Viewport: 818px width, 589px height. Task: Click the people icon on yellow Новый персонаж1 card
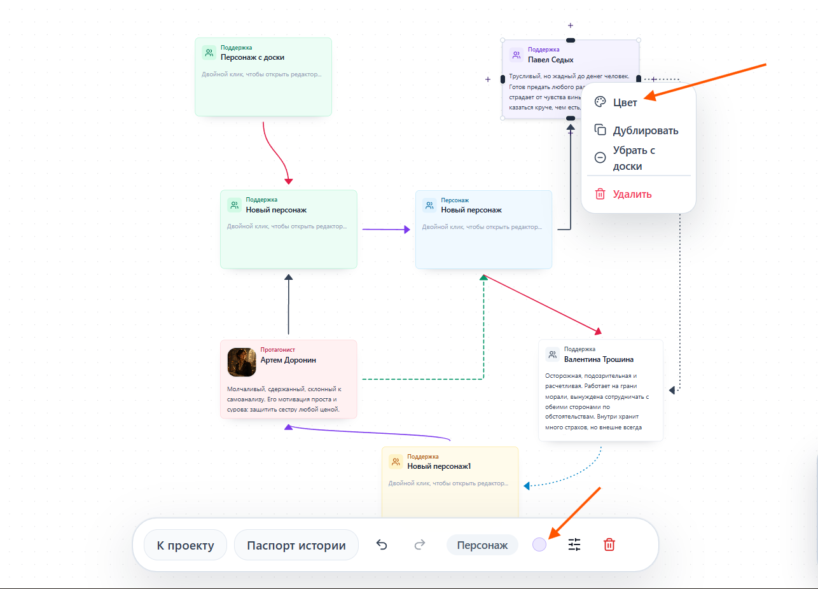pos(396,462)
